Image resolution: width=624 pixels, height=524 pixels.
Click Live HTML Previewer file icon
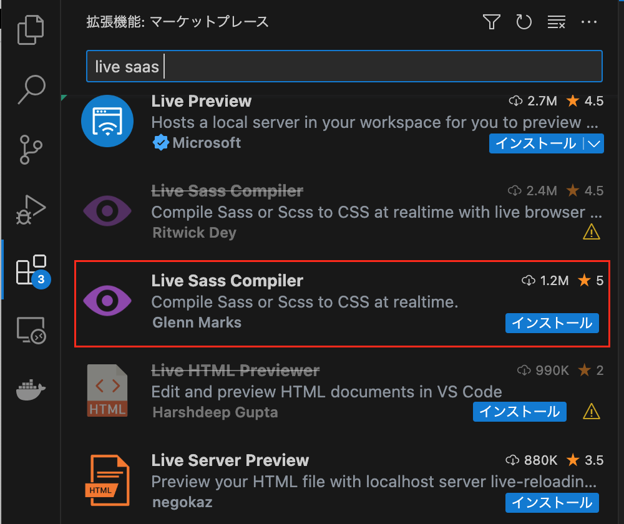107,391
